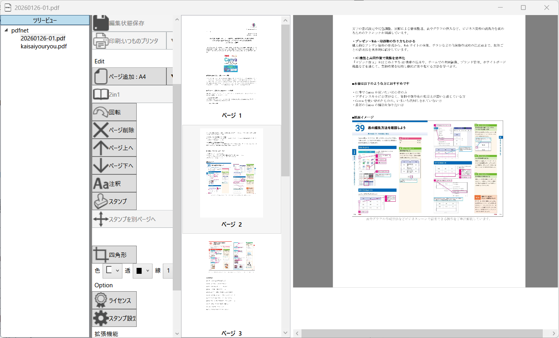Click the printer icon for 印刷:いつものプリンタ
559x338 pixels.
(102, 40)
